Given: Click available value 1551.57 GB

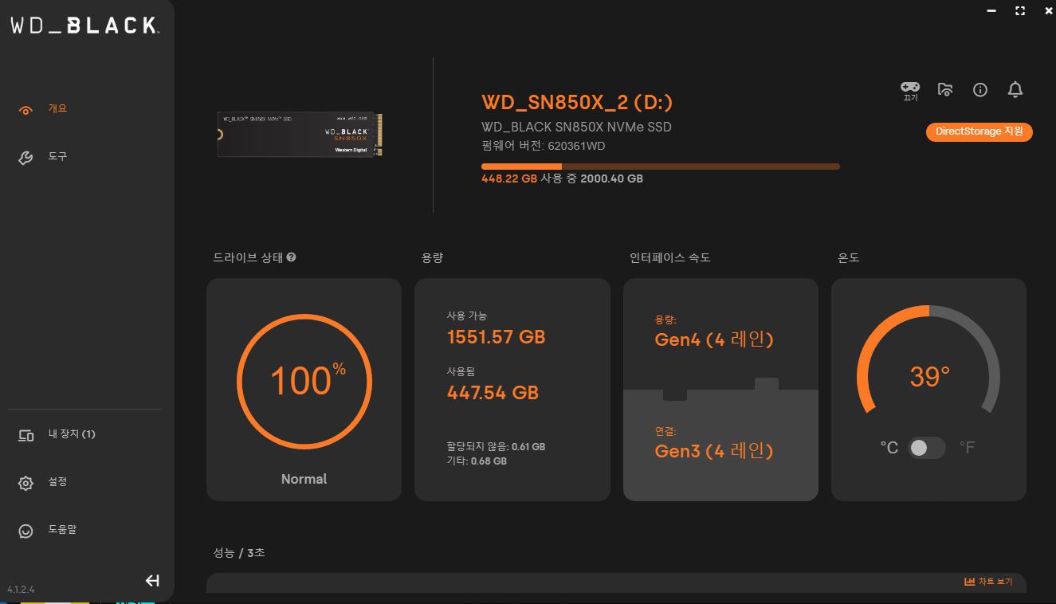Looking at the screenshot, I should [x=496, y=336].
